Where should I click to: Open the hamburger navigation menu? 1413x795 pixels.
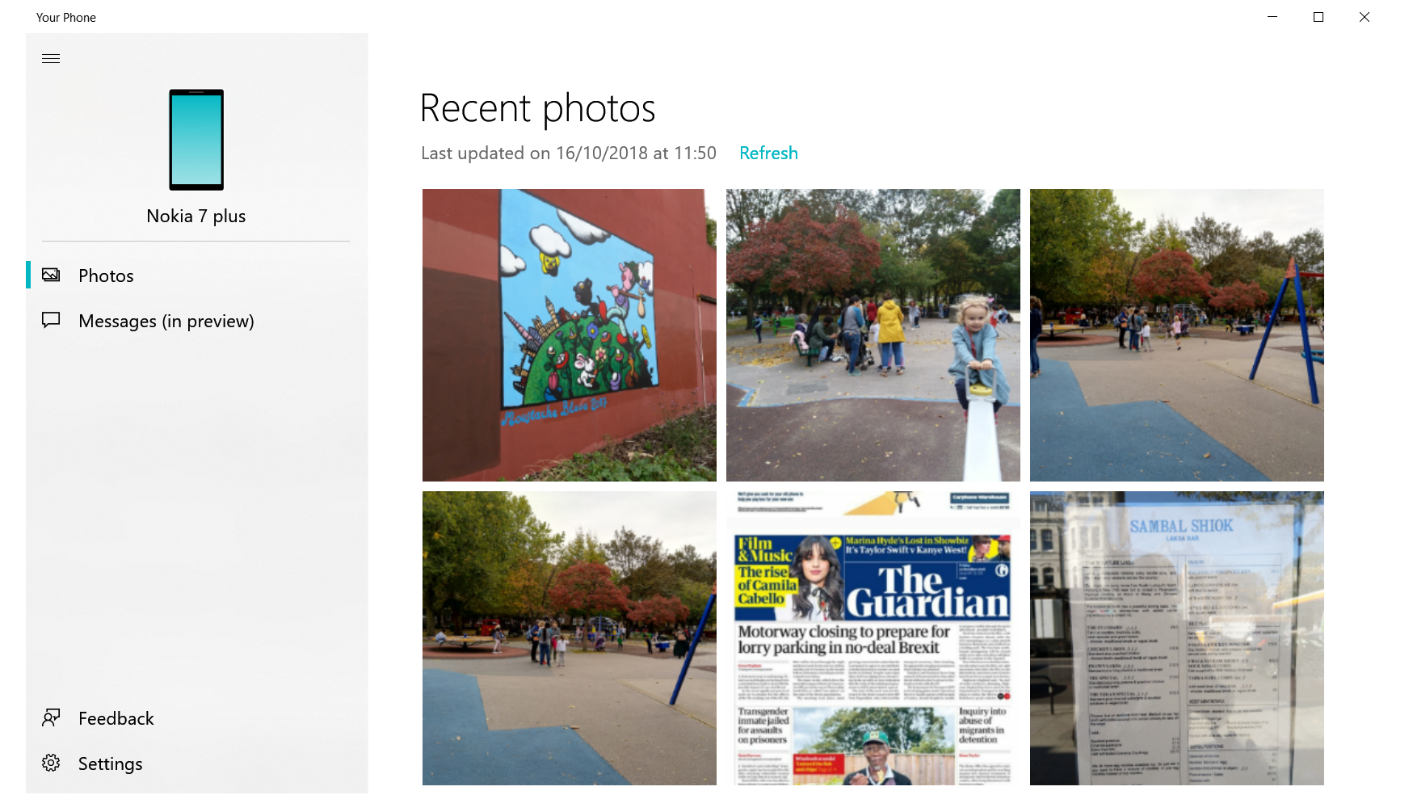pos(51,58)
